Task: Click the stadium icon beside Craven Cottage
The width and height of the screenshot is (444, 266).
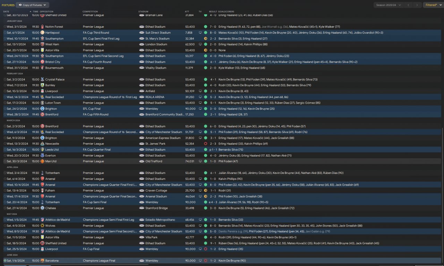Action: coord(142,190)
